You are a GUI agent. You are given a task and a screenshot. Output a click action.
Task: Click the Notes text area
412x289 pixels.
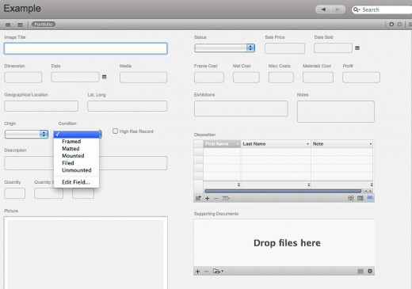point(336,112)
